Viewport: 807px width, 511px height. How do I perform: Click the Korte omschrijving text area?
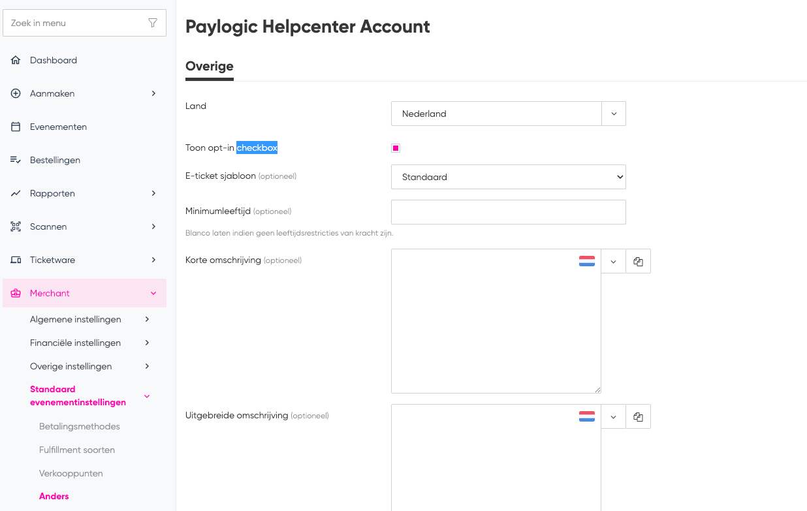(x=496, y=321)
